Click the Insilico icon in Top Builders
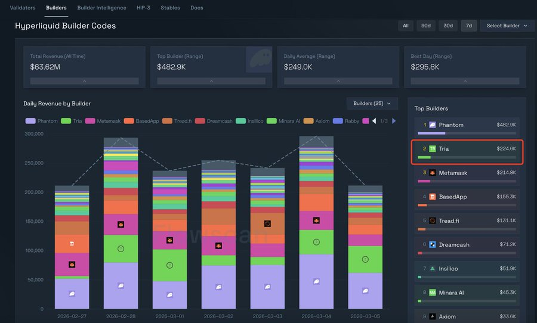 [x=433, y=269]
